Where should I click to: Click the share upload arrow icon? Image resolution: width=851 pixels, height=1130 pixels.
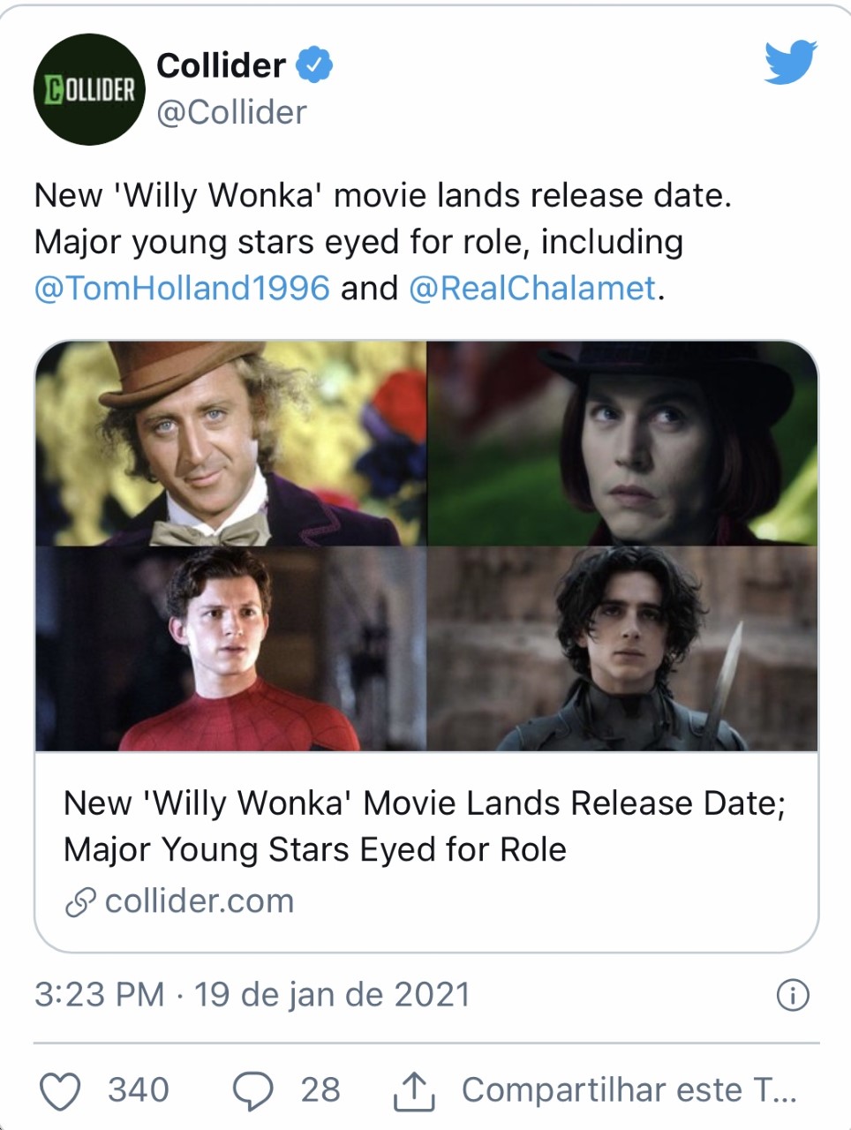coord(413,1091)
